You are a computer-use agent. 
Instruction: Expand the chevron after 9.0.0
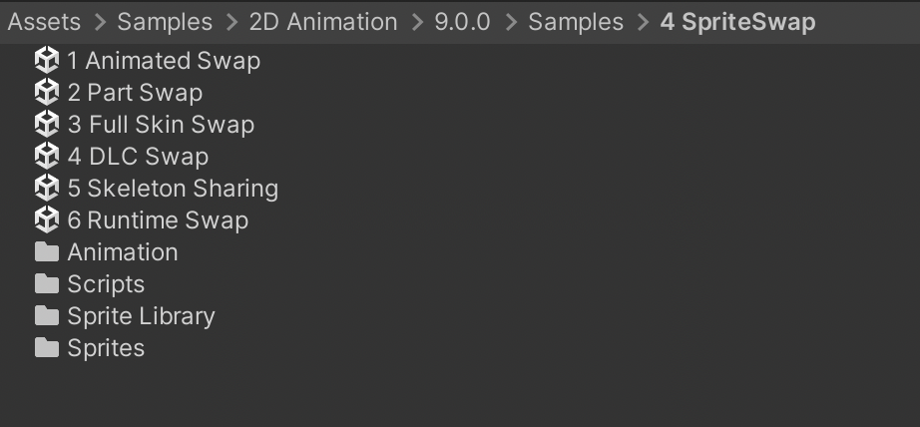click(510, 22)
